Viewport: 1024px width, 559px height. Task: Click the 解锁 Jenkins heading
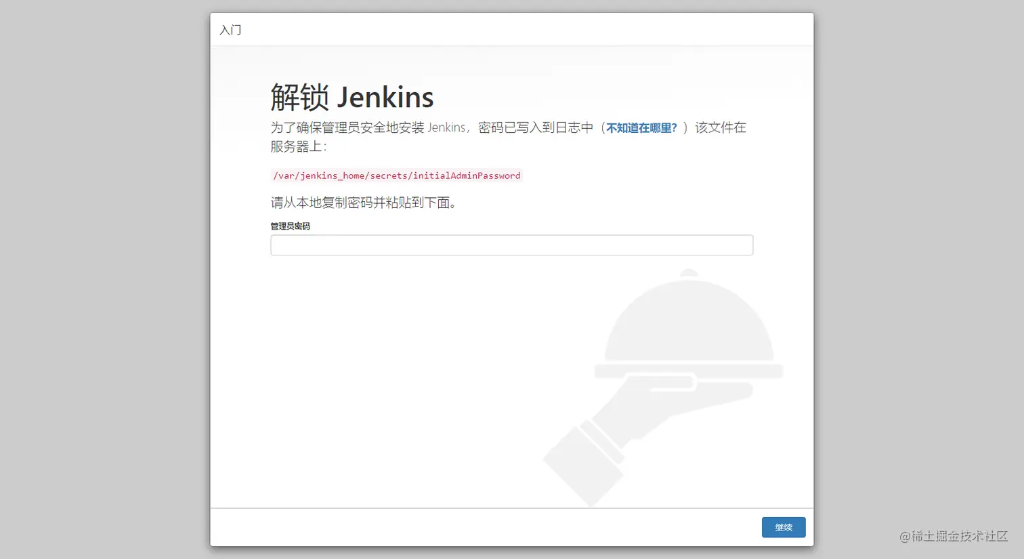(352, 97)
